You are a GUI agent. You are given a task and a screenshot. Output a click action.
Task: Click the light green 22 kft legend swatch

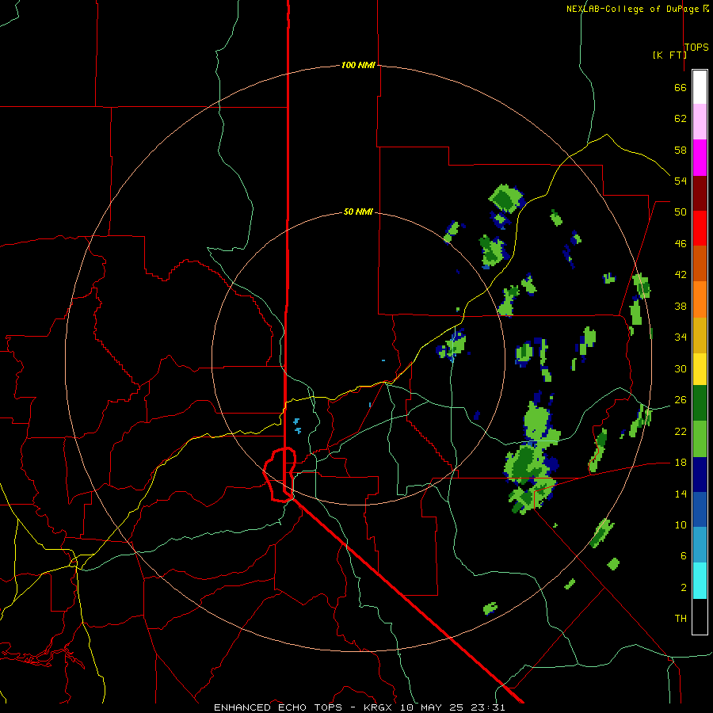(700, 439)
